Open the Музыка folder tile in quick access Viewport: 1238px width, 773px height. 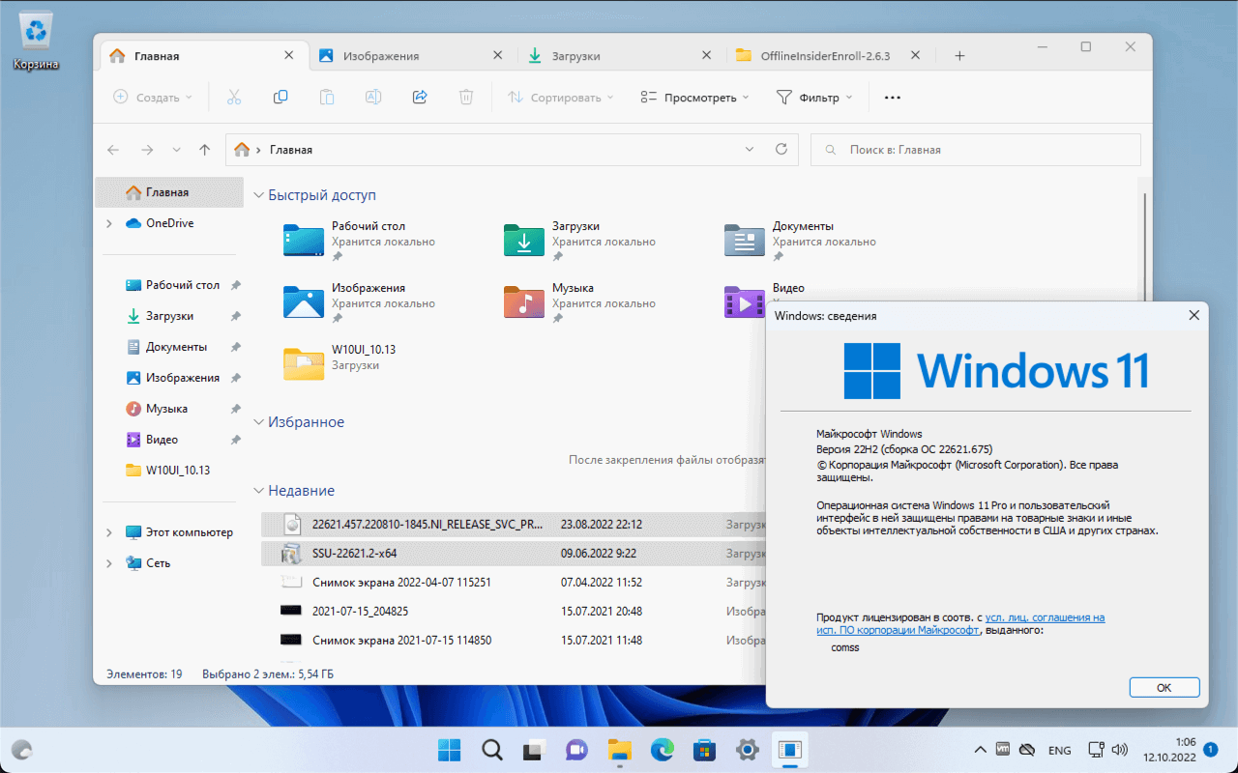(580, 302)
